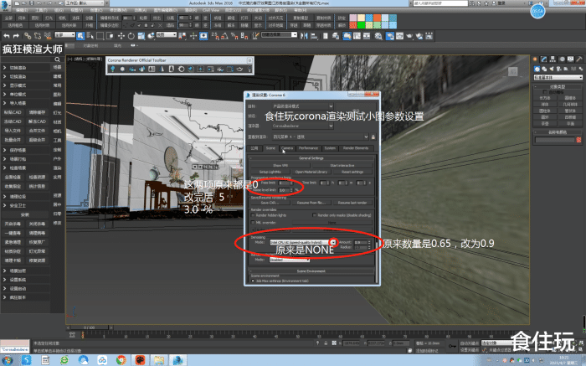586x366 pixels.
Task: Click the pink color swatch in top toolbar
Action: tap(352, 18)
